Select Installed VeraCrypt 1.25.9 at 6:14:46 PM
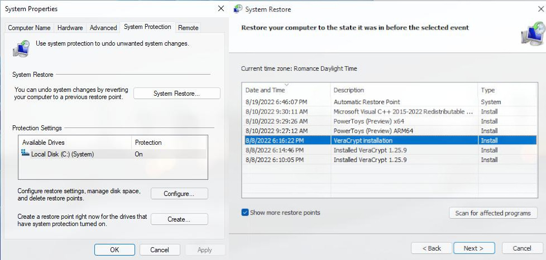546x260 pixels. coord(389,150)
